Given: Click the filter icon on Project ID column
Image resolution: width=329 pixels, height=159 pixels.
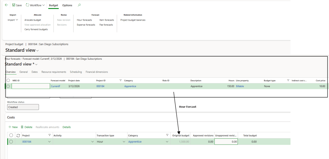Looking at the screenshot, I should [x=120, y=80].
